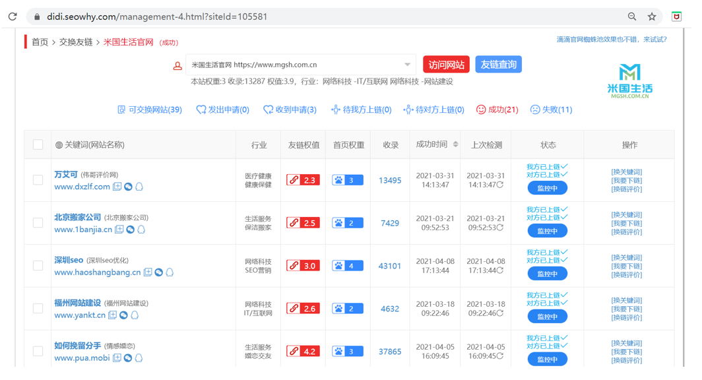
Task: Click the QQ icon for www.dxzlf.com
Action: tap(139, 187)
